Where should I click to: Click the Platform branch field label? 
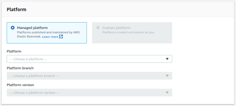click(x=20, y=68)
